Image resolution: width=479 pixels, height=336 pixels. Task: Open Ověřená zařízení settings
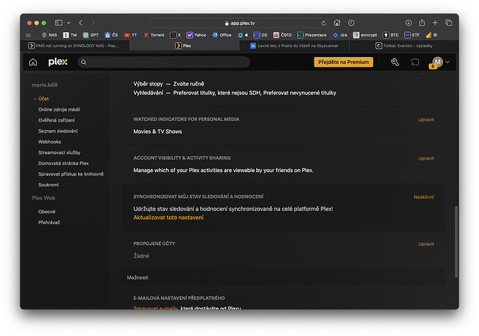pos(56,120)
